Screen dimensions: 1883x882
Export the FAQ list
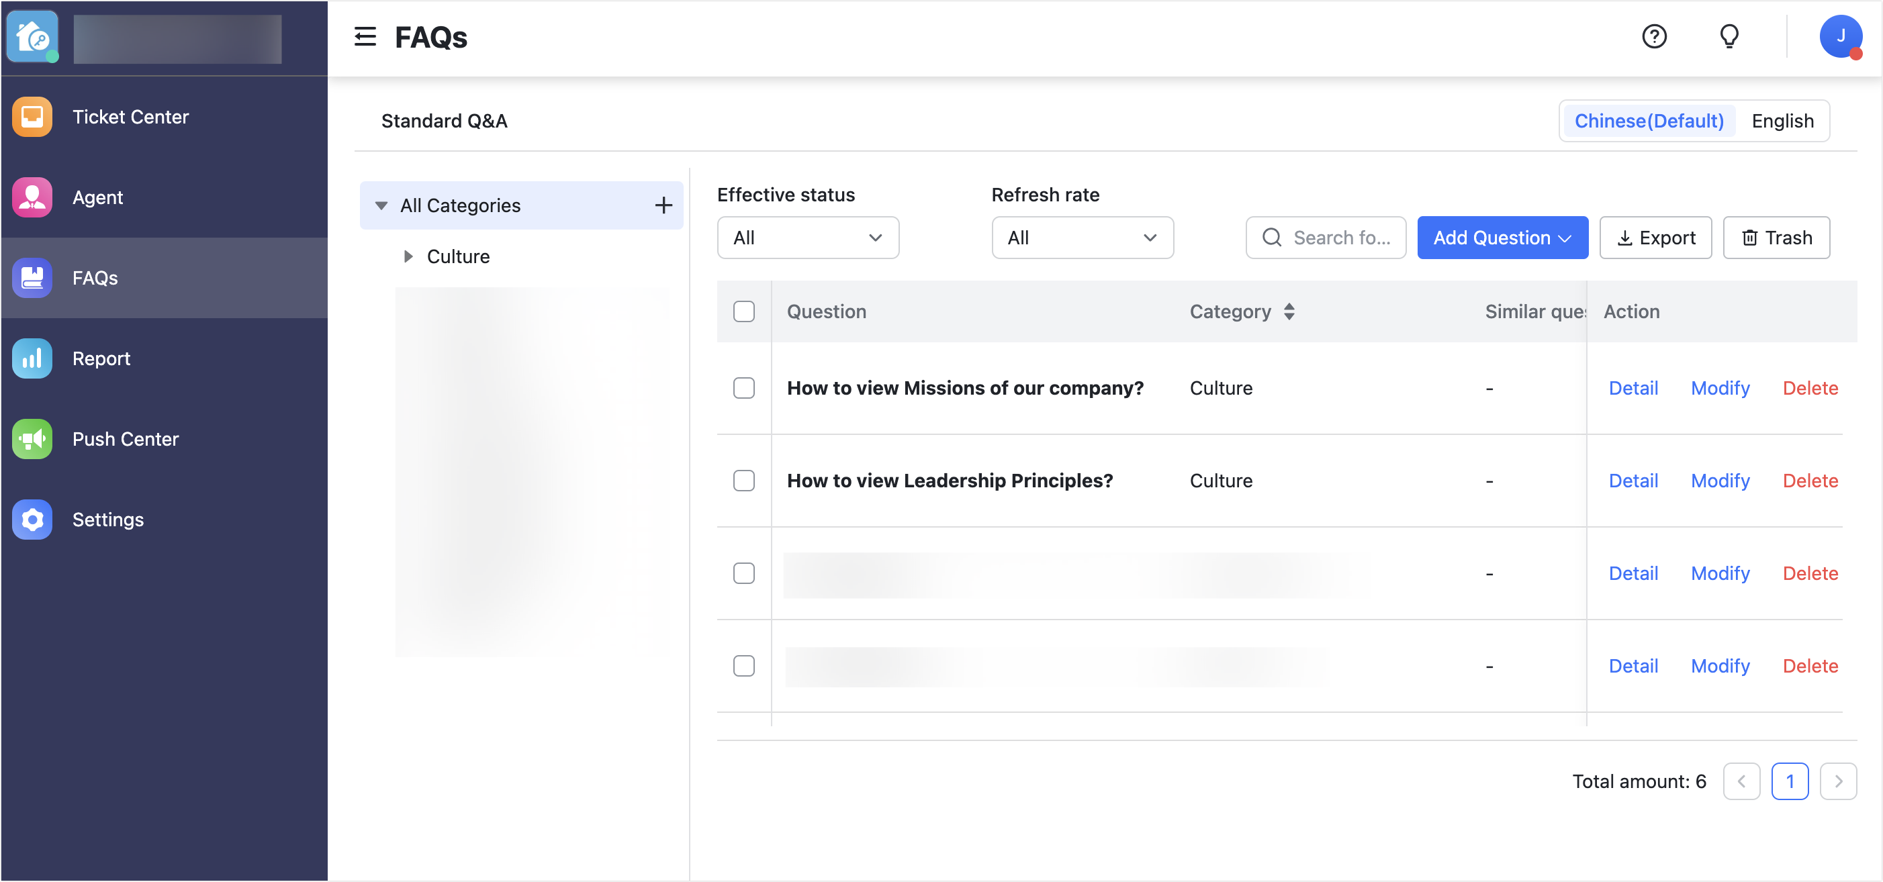(1655, 238)
